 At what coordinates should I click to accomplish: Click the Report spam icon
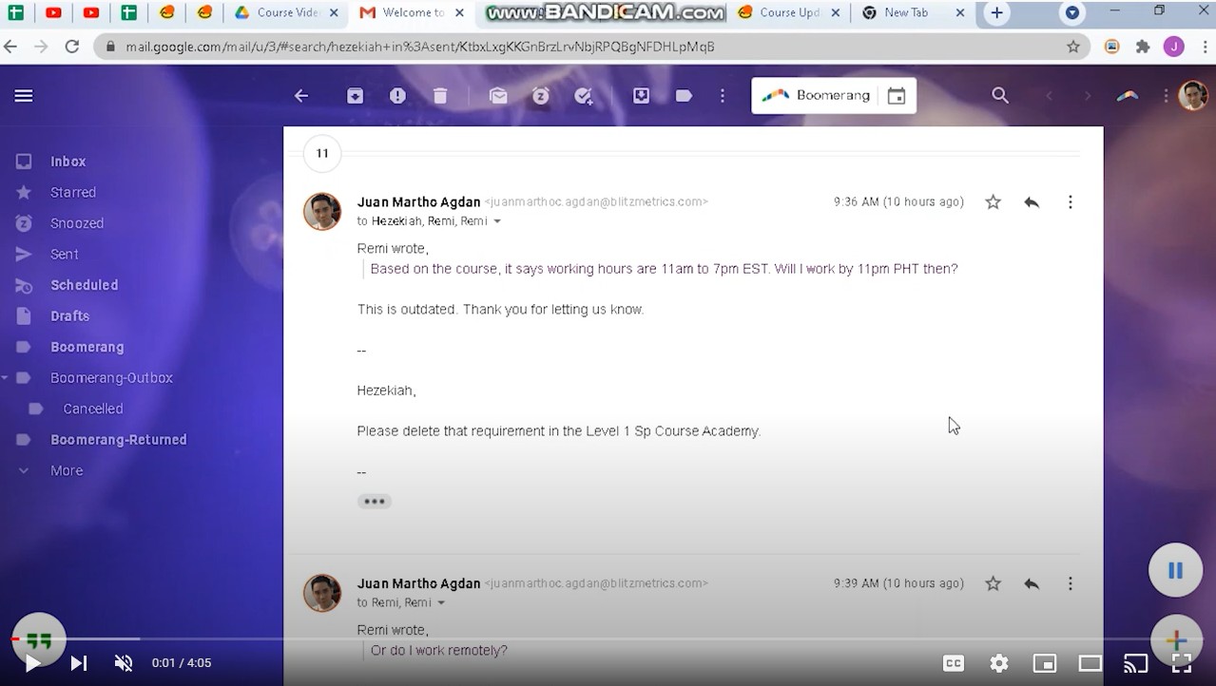(397, 96)
